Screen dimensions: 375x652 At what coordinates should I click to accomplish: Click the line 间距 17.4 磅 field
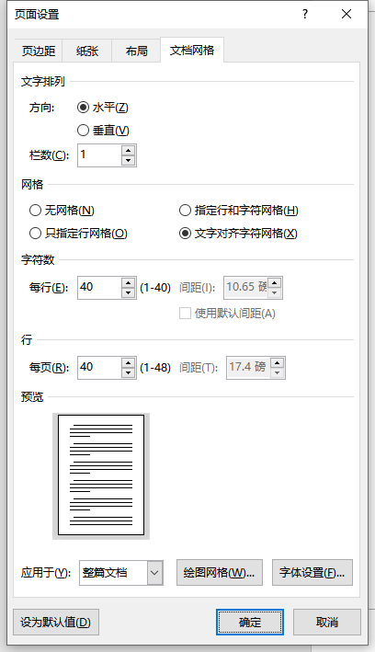click(248, 368)
